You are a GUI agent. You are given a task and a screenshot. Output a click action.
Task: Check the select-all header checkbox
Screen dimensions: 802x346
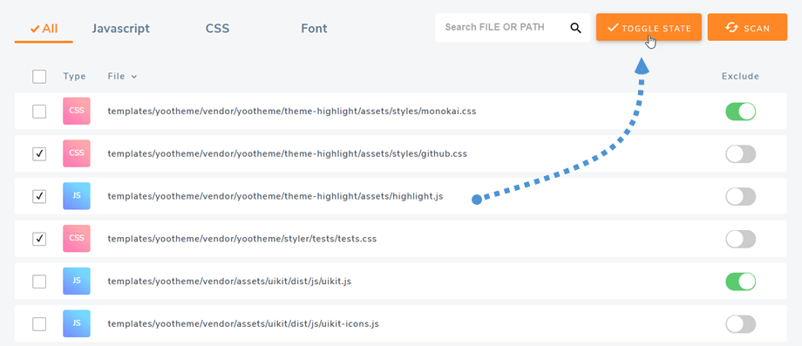39,77
